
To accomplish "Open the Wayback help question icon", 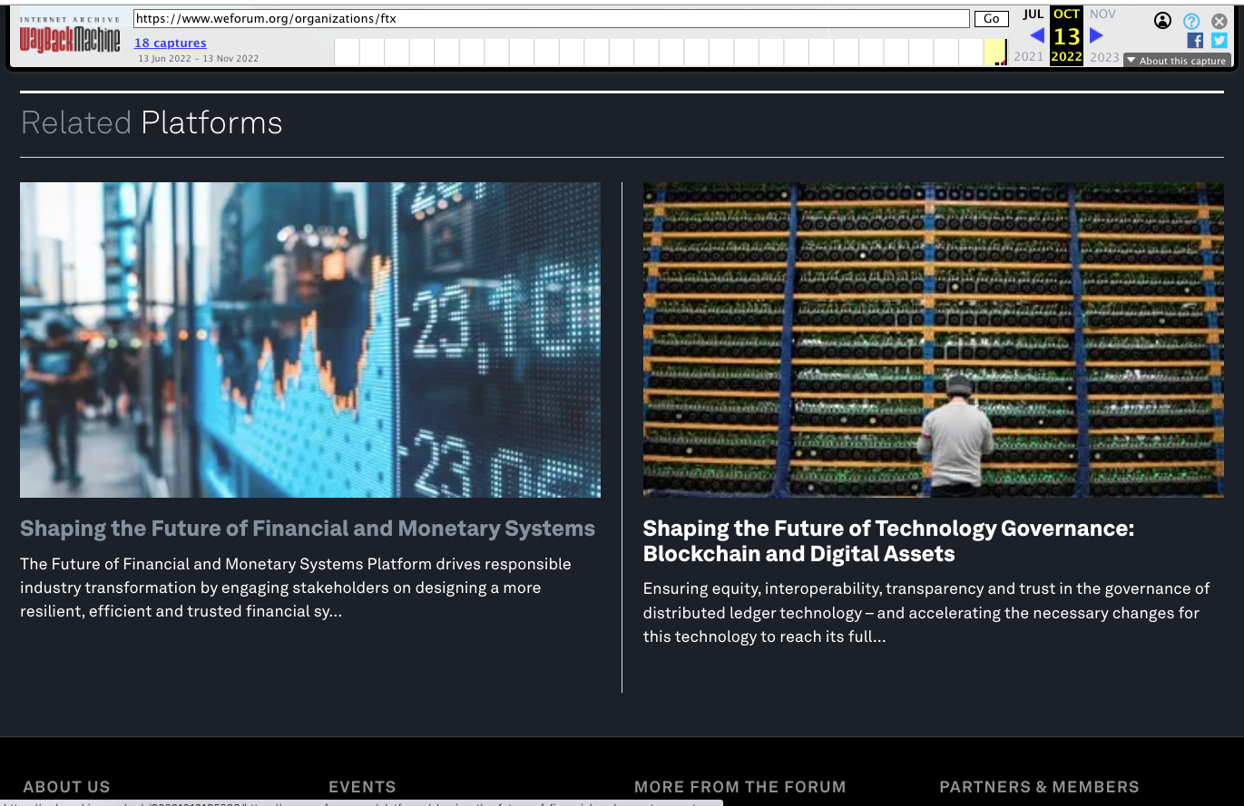I will click(1191, 21).
